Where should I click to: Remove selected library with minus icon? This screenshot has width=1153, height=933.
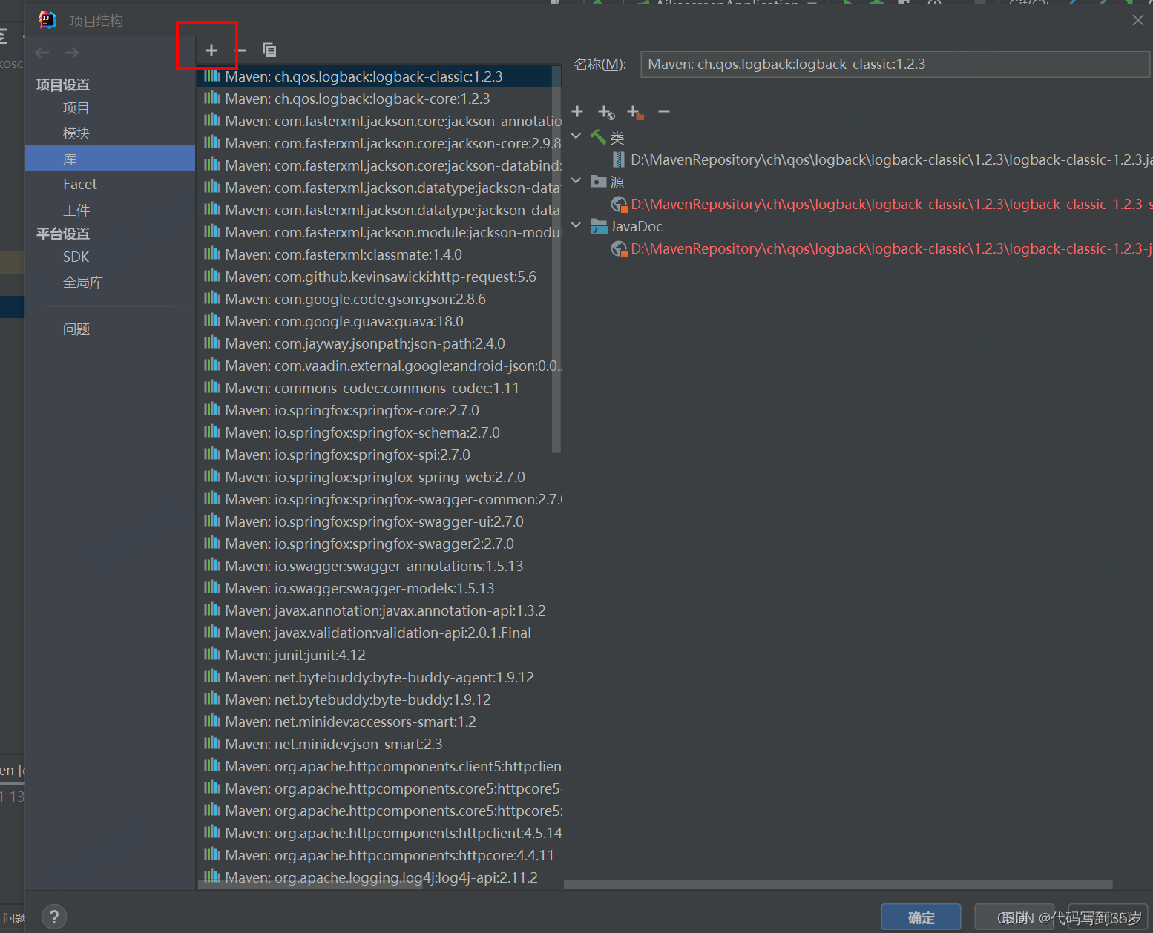click(x=241, y=50)
